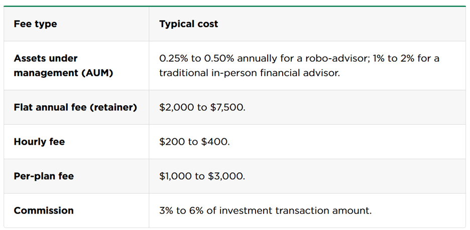
Task: Select the 'Hourly fee' row label
Action: point(39,142)
